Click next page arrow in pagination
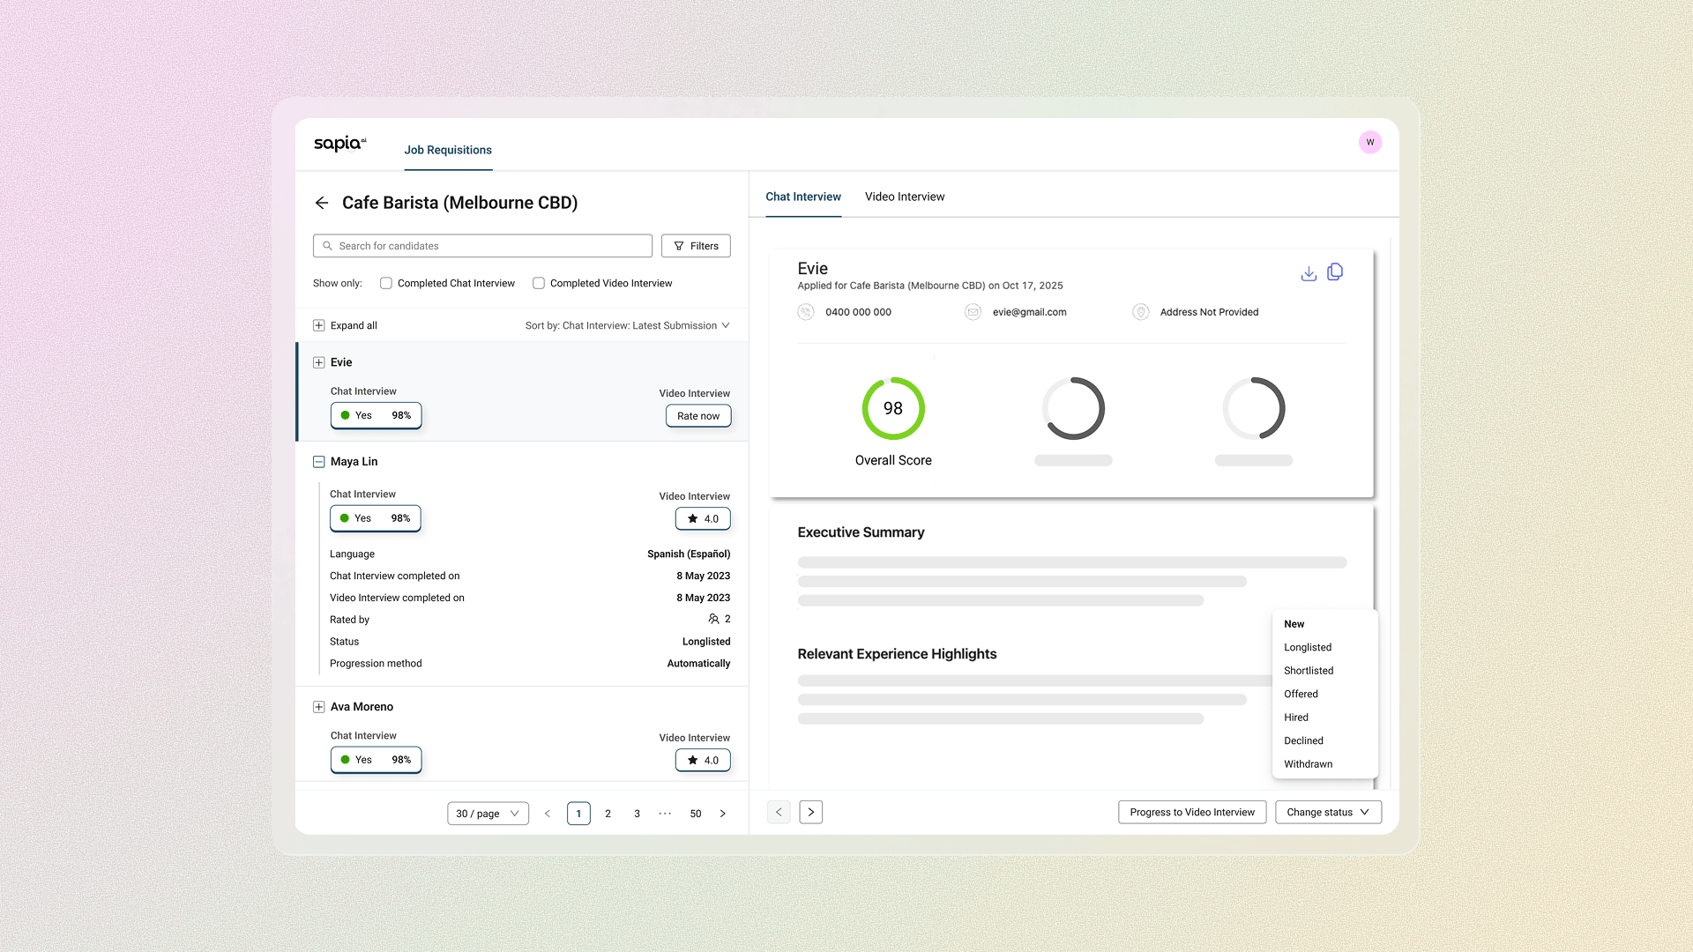This screenshot has width=1693, height=952. pos(722,814)
